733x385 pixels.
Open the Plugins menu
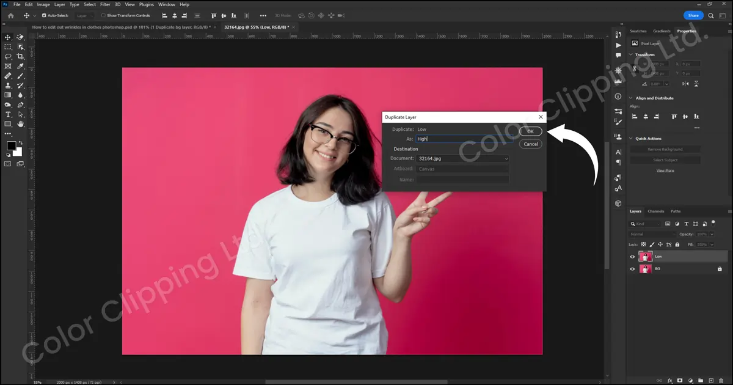tap(146, 4)
